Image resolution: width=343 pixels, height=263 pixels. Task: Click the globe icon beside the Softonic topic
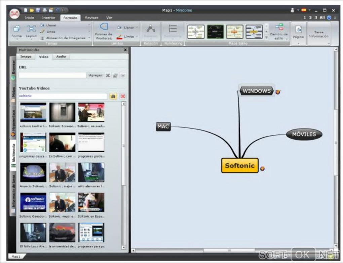[x=262, y=168]
